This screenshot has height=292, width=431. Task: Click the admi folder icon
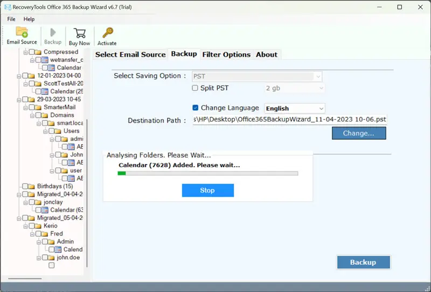coord(65,139)
